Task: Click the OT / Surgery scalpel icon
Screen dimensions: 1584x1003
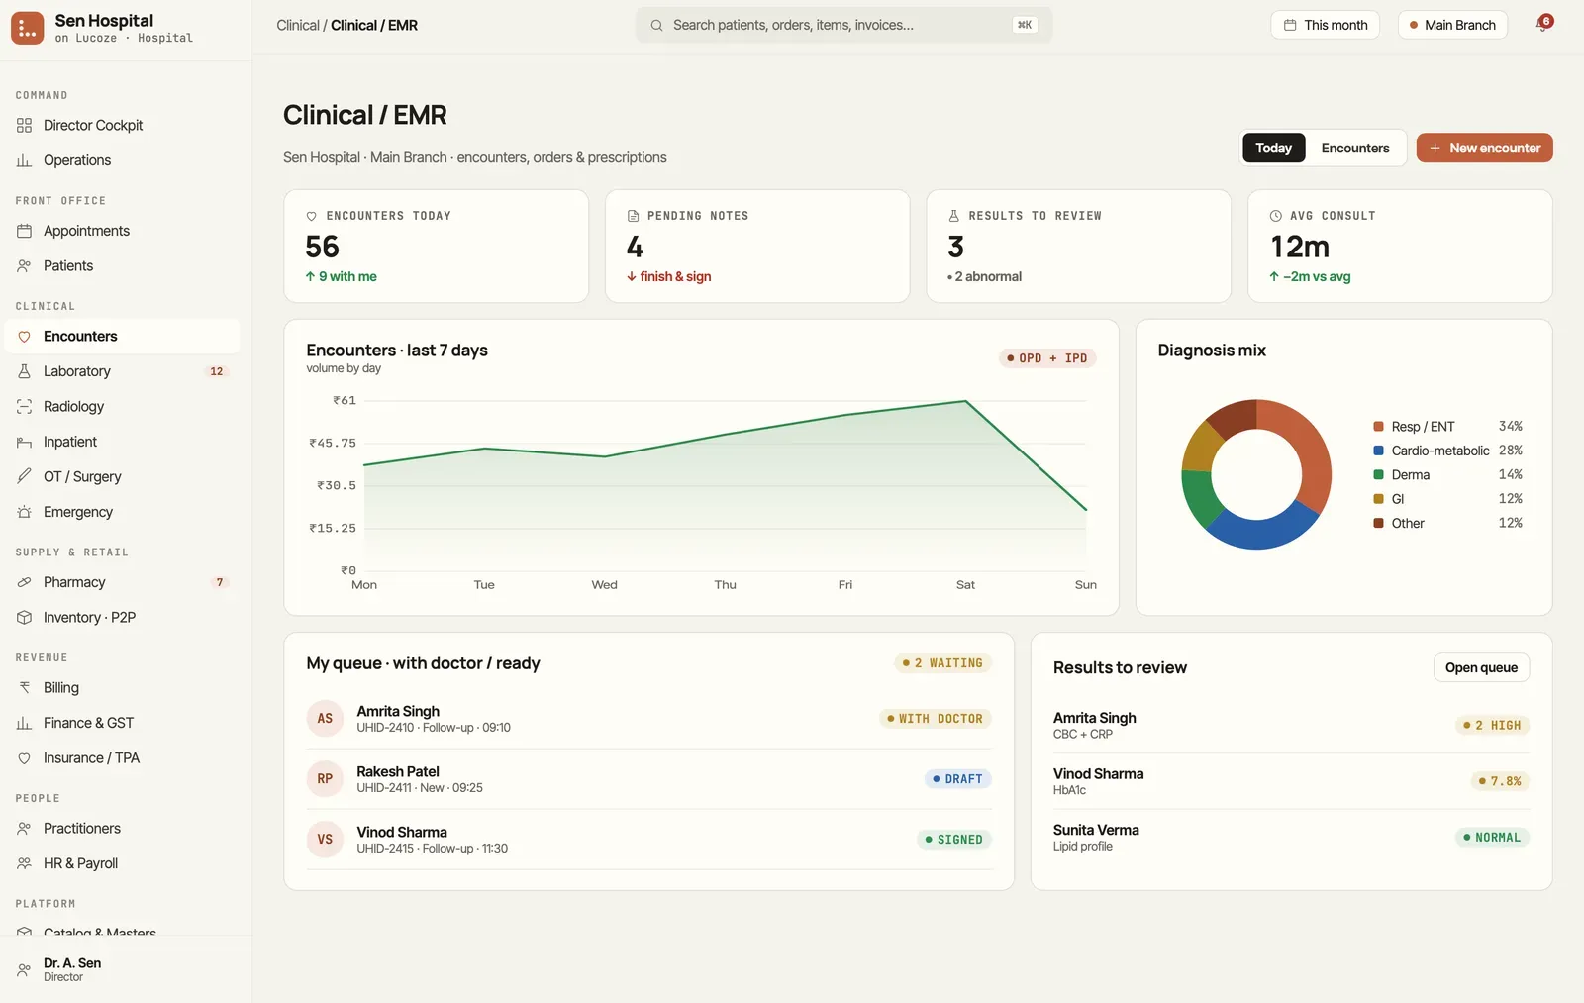Action: tap(24, 477)
